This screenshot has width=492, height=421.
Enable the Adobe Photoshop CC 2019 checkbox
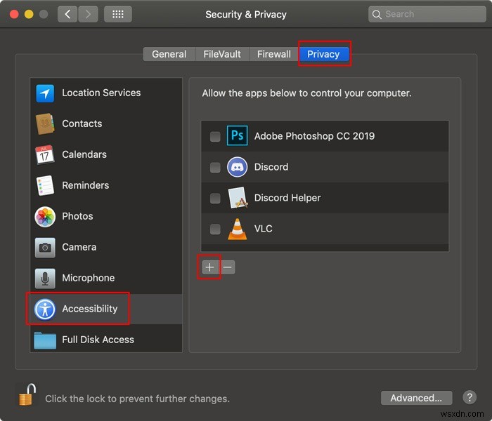tap(215, 137)
